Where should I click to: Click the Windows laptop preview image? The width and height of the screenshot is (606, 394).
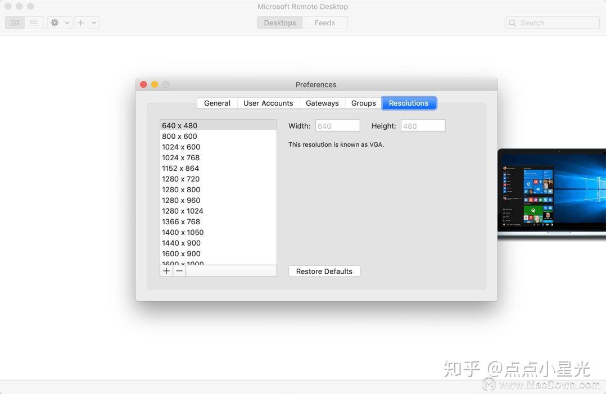point(552,193)
